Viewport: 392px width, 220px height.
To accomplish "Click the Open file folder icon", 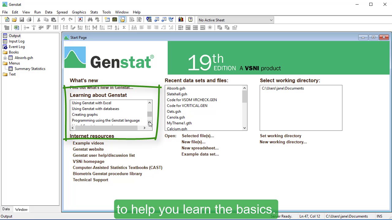I will coord(14,20).
